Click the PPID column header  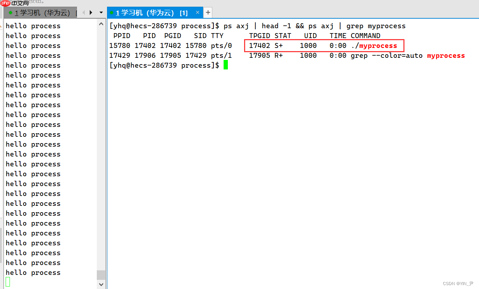[x=122, y=36]
